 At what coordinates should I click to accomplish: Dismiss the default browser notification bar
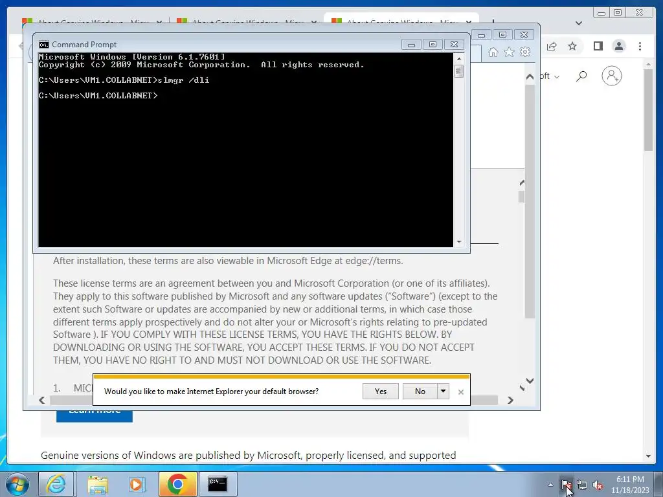[x=461, y=392]
